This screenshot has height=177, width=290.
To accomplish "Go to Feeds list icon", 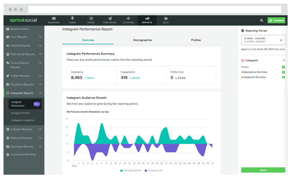I will click(91, 18).
